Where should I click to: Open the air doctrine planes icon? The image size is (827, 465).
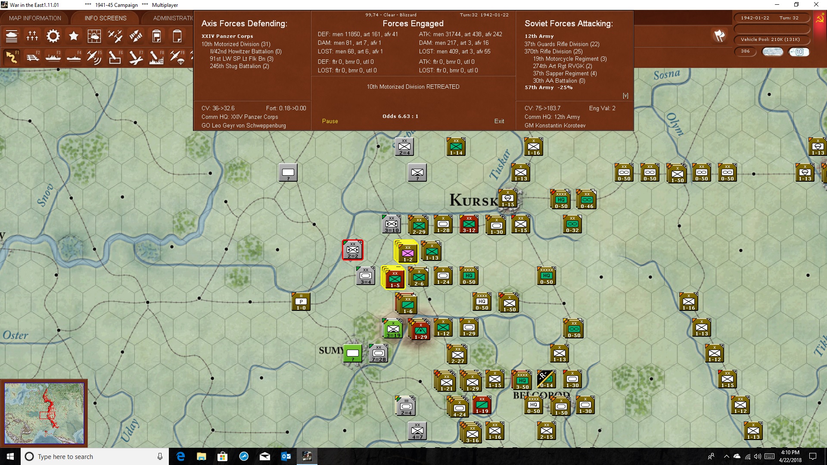point(115,36)
